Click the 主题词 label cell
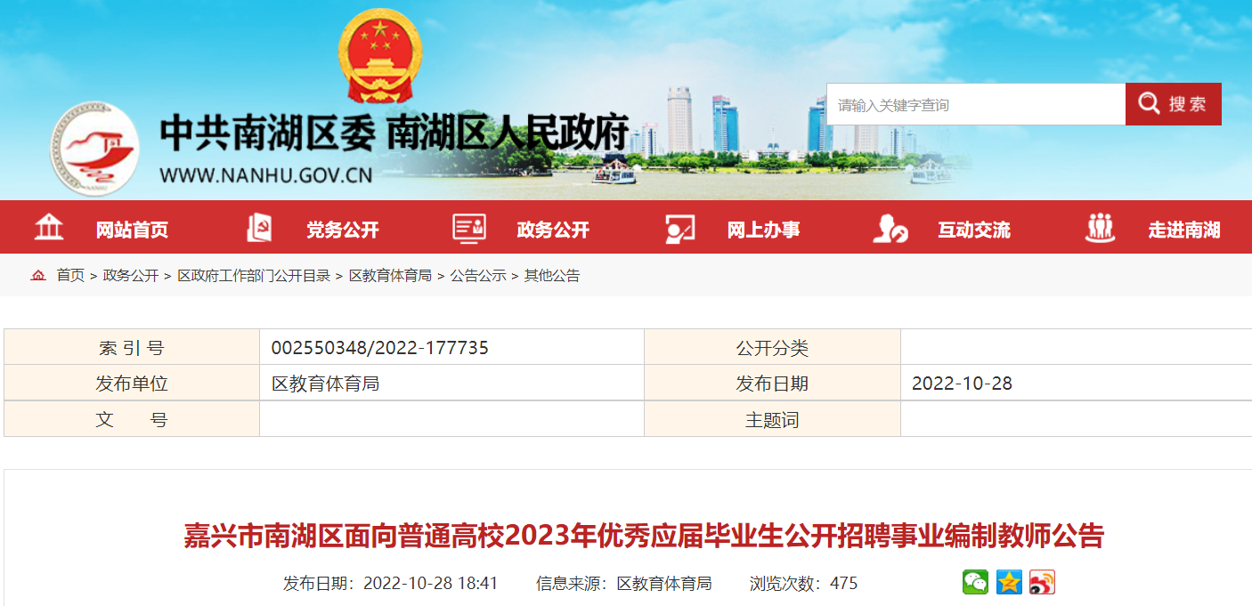 point(772,419)
